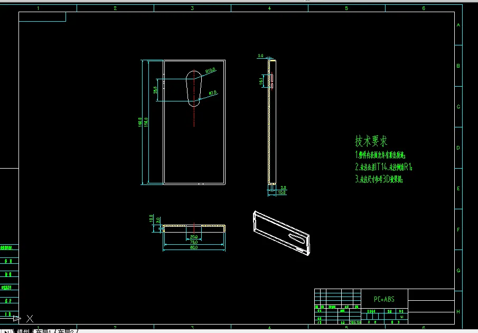
Task: Select technical requirement line 3 mentioning 3D
Action: coord(379,179)
